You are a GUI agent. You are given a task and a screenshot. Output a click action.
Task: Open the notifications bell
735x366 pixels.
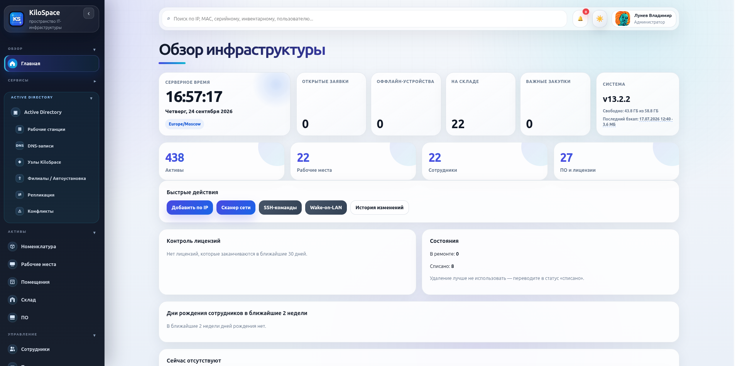click(x=580, y=19)
